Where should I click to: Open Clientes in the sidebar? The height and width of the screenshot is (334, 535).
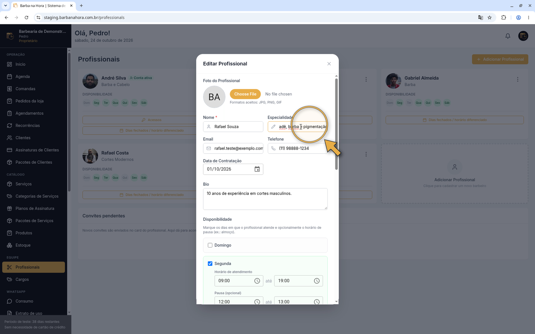[33, 138]
